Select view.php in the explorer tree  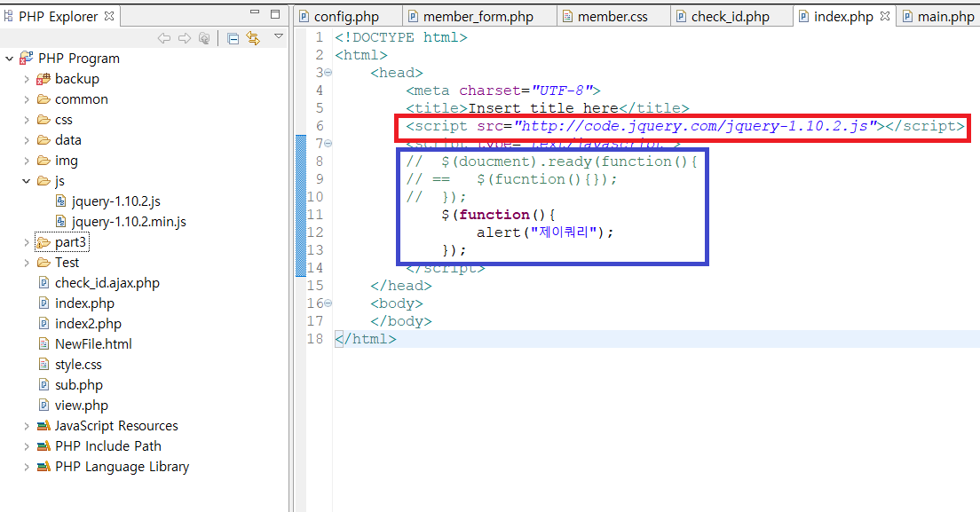82,406
